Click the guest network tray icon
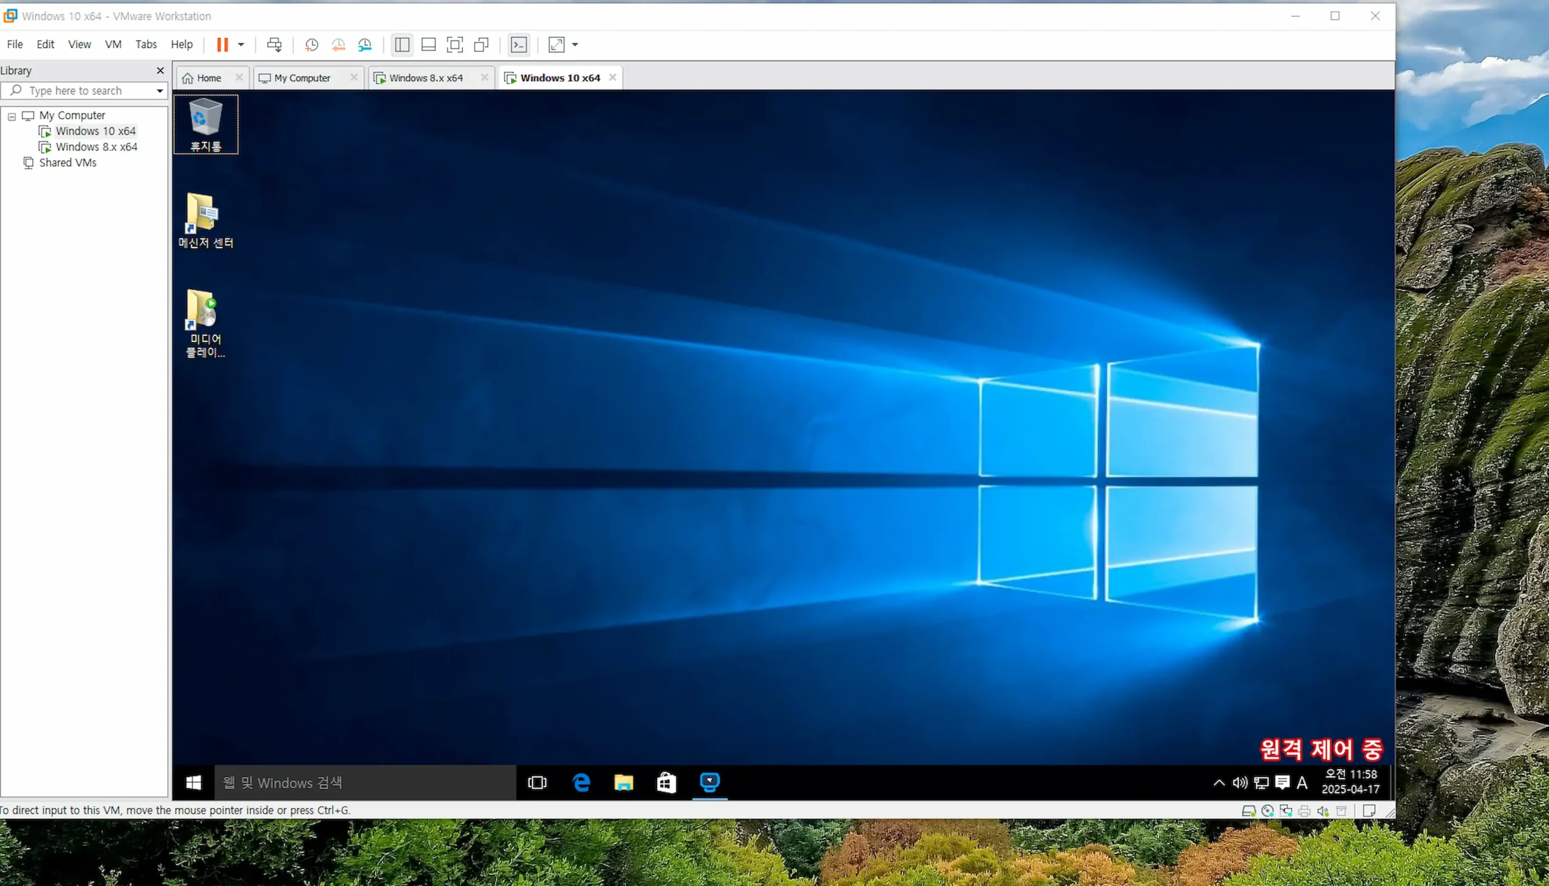The width and height of the screenshot is (1549, 886). pos(1261,783)
